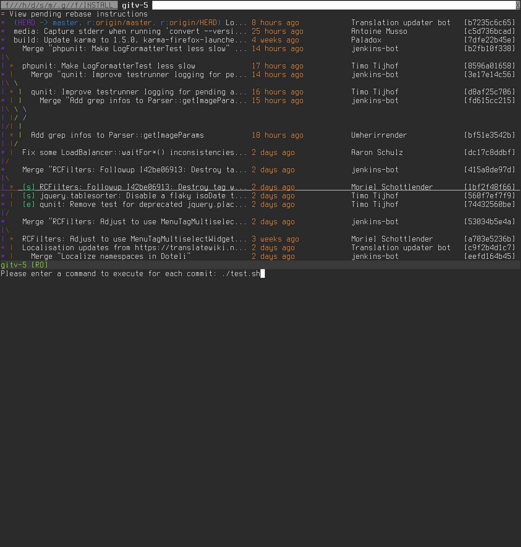Click commit hash [1bf2f48f66]
The width and height of the screenshot is (521, 547).
click(490, 187)
